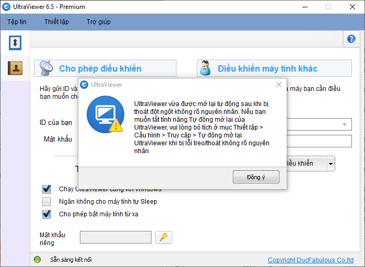Click the partner password field

point(319,141)
